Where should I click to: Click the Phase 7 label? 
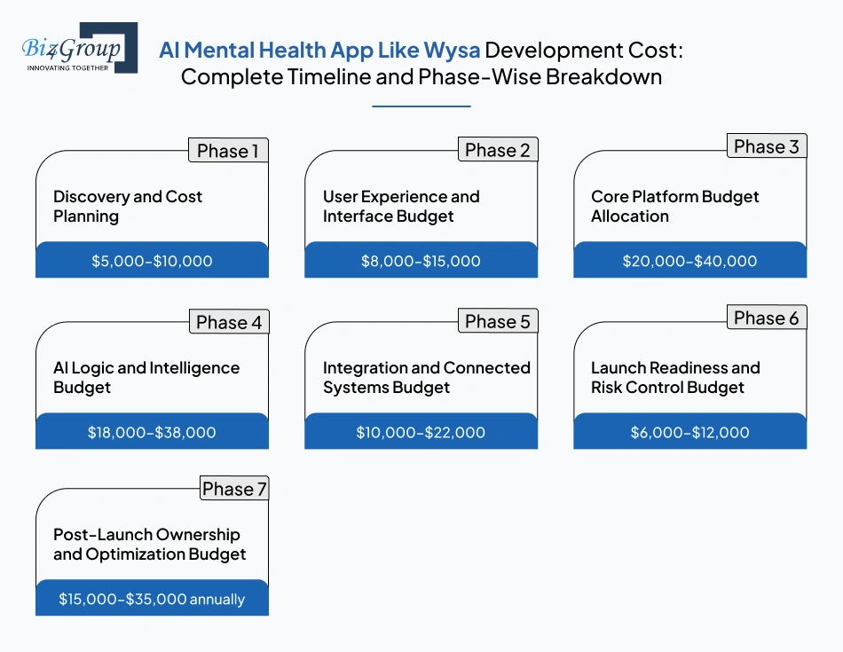pyautogui.click(x=234, y=489)
